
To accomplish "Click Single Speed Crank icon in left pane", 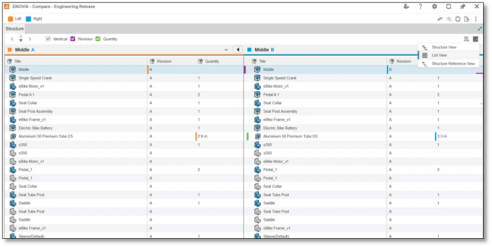I will (x=12, y=78).
